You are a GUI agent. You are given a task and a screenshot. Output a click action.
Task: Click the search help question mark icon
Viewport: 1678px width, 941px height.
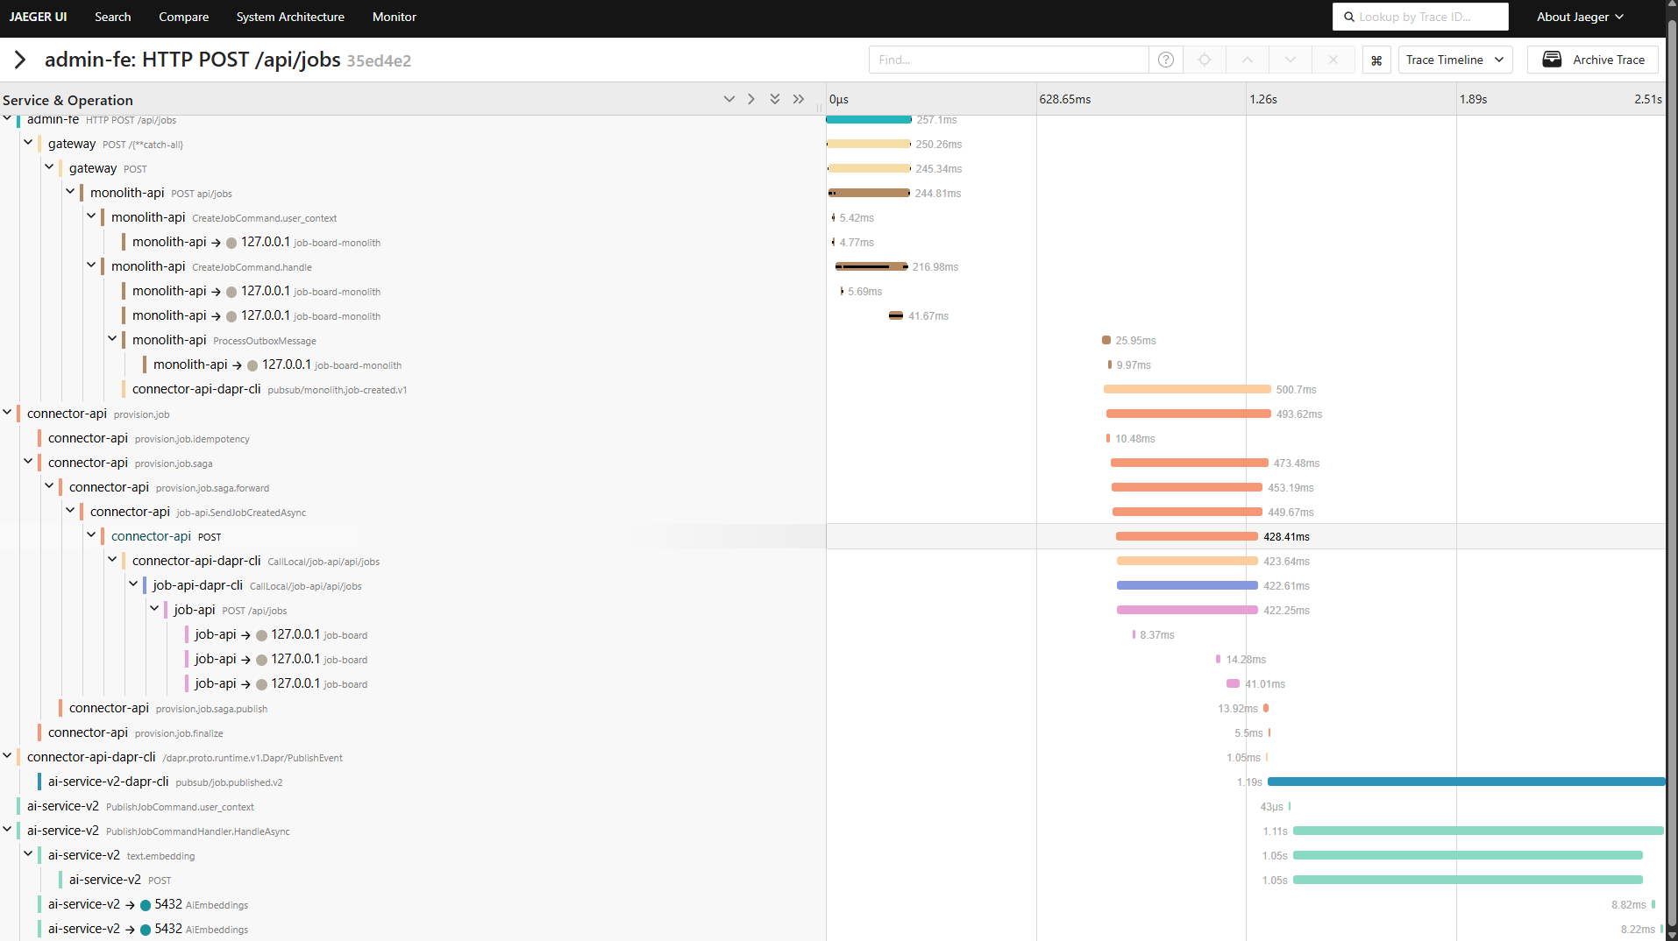1165,60
